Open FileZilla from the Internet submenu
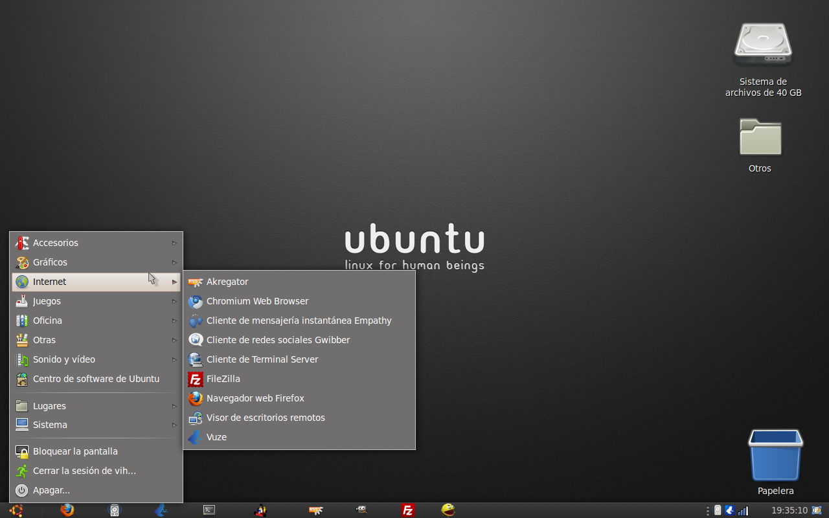The height and width of the screenshot is (518, 829). (299, 379)
